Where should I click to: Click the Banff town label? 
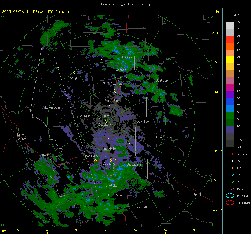[46, 155]
